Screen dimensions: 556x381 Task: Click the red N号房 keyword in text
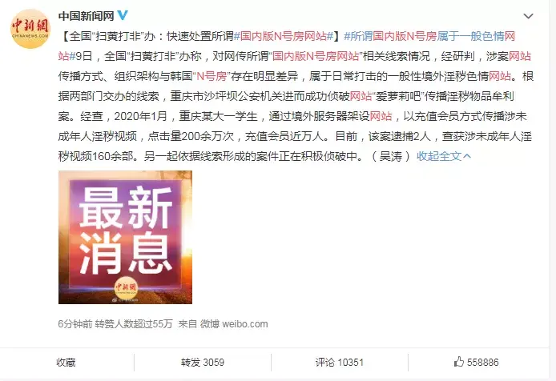coord(212,76)
